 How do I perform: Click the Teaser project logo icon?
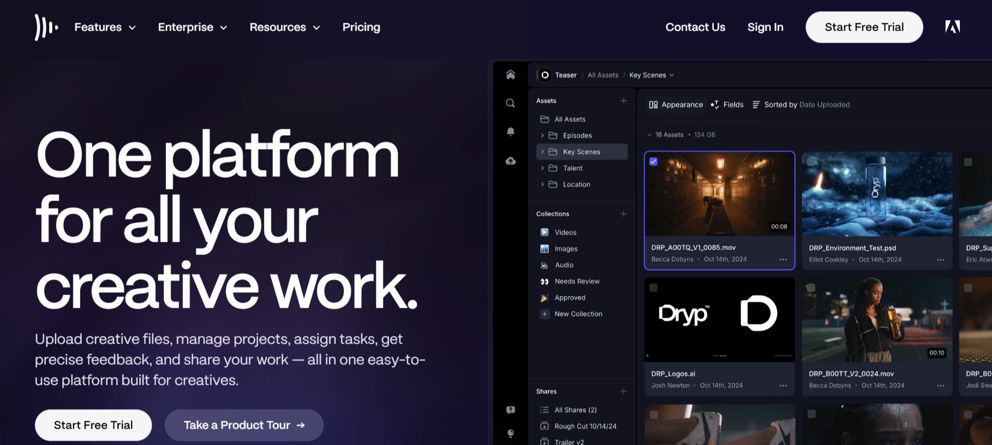(x=545, y=75)
